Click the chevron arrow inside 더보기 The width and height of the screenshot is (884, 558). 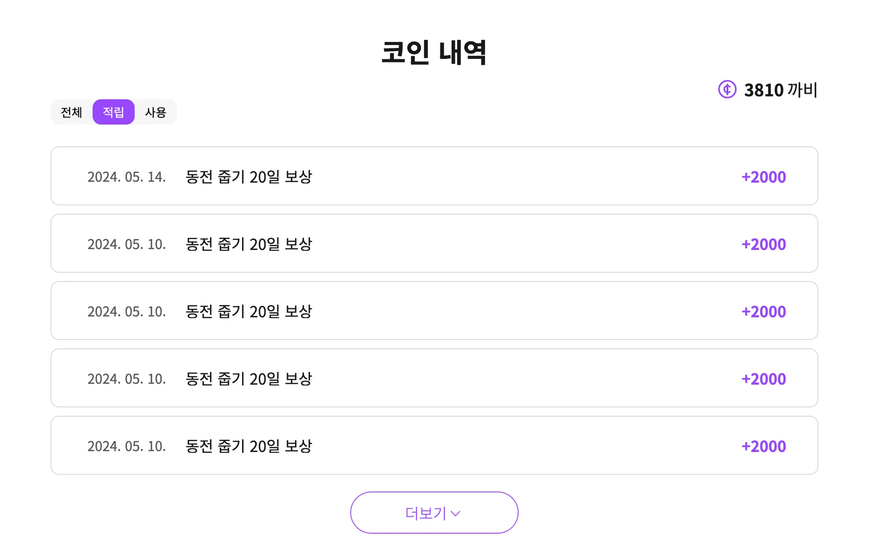(x=455, y=513)
